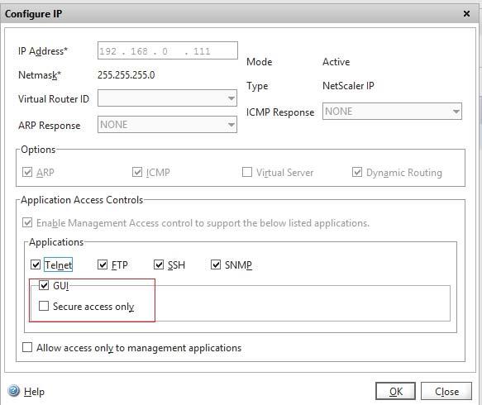This screenshot has width=482, height=405.
Task: Enable Secure access only option
Action: 44,306
